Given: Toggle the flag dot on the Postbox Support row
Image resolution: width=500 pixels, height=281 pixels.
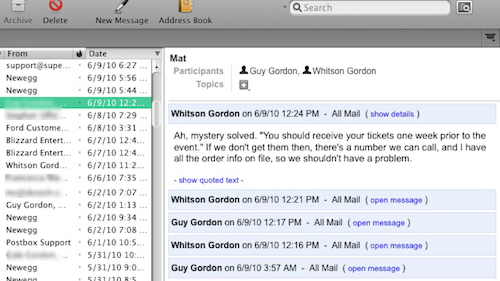Looking at the screenshot, I should click(80, 242).
